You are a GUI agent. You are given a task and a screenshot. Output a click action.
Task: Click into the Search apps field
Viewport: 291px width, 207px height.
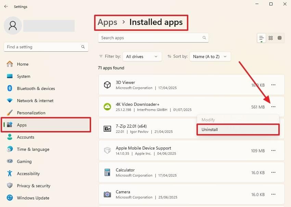pos(153,38)
